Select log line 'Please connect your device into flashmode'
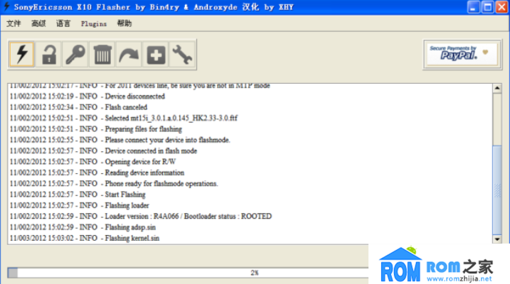 [x=119, y=140]
